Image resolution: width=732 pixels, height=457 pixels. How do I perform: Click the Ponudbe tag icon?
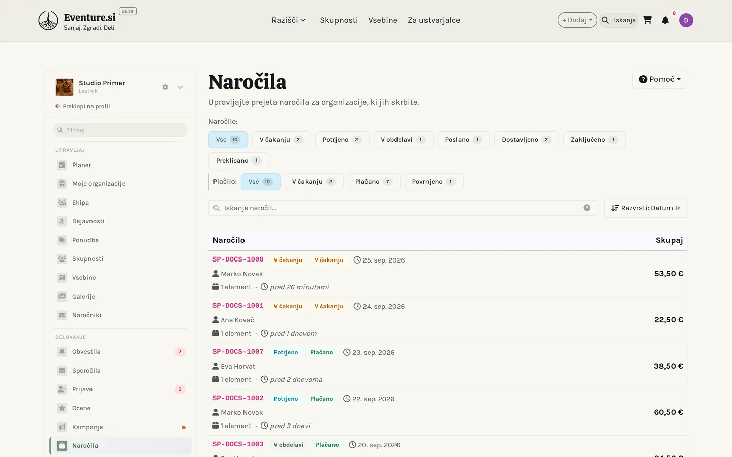(x=62, y=240)
